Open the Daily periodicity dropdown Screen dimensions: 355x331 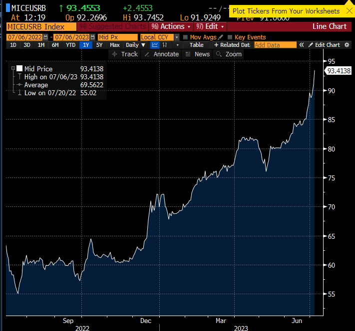(x=135, y=45)
